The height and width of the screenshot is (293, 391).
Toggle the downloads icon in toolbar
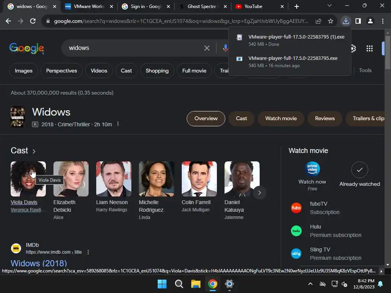tap(346, 21)
